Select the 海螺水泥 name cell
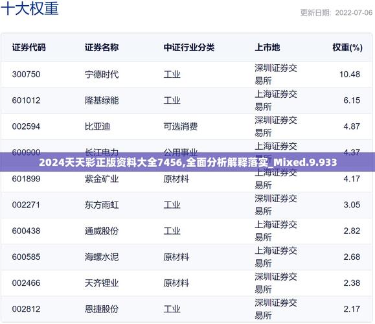Viewport: 375px width, 324px height. click(x=102, y=257)
